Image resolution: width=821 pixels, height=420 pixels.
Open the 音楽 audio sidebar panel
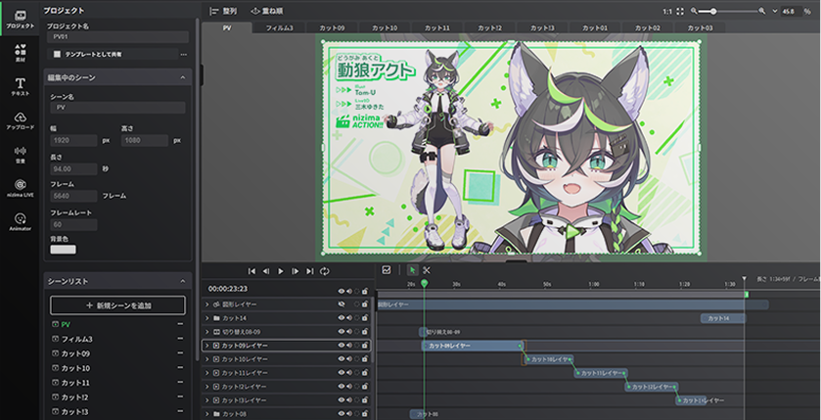point(20,155)
